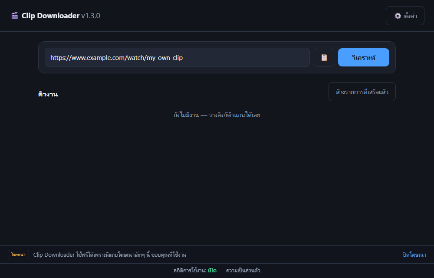Viewport: 434px width, 278px height.
Task: Click the โฆษณา ad badge
Action: click(x=18, y=255)
